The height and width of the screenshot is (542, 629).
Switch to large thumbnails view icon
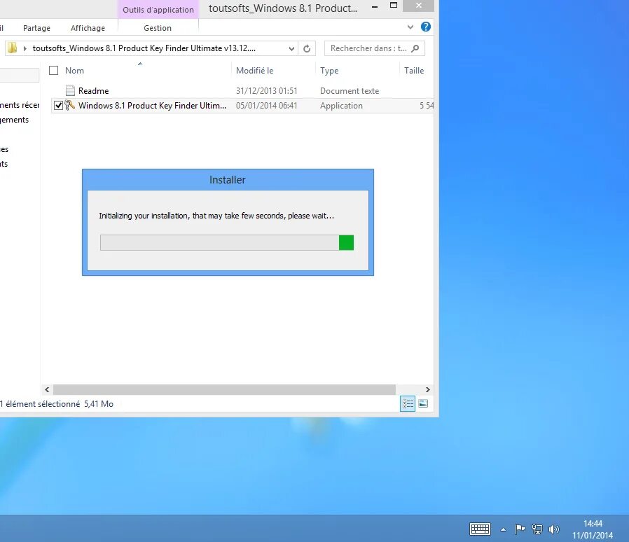tap(423, 403)
